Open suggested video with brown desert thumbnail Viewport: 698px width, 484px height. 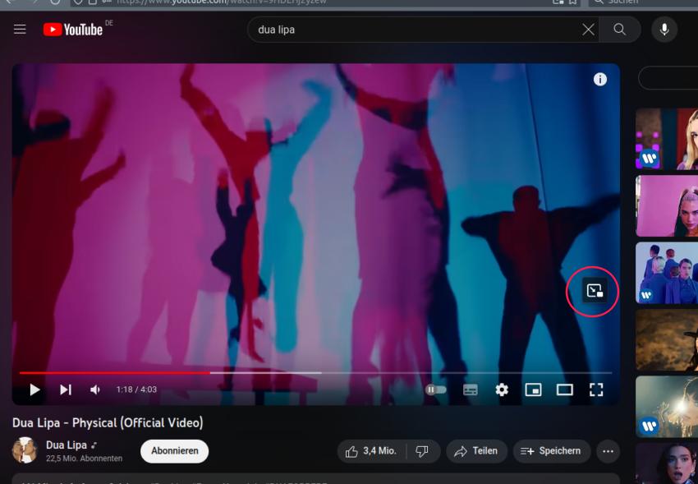pyautogui.click(x=667, y=339)
